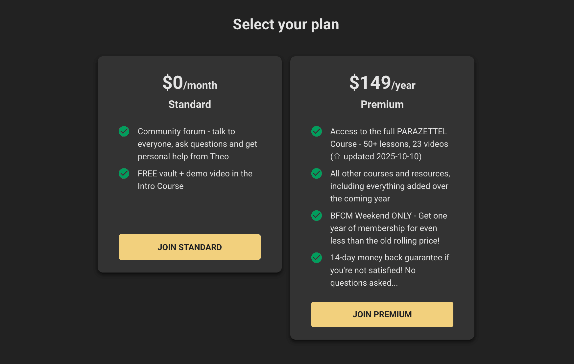Click the green checkmark beside Community forum
This screenshot has height=364, width=574.
click(124, 131)
